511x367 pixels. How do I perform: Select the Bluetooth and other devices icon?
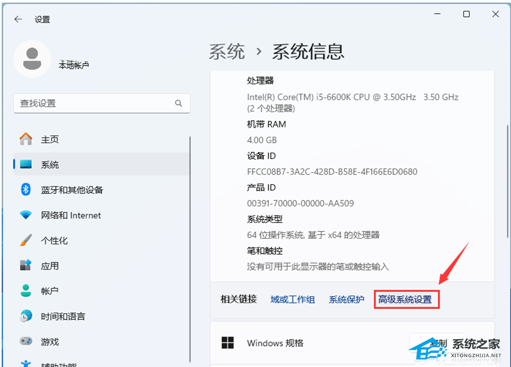26,190
